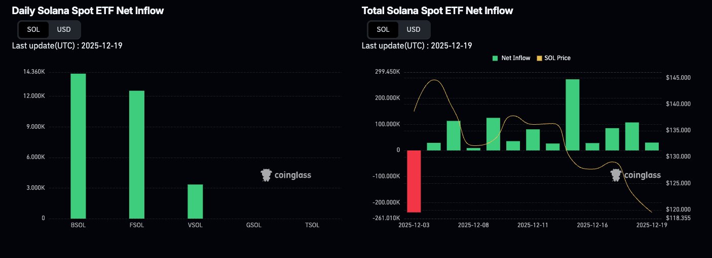Click the BSOL bar in the daily chart
712x258 pixels.
(x=78, y=146)
